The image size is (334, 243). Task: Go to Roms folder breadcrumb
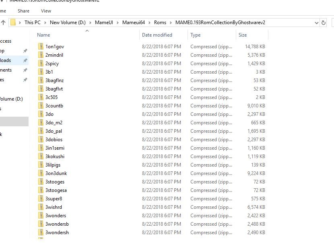160,23
